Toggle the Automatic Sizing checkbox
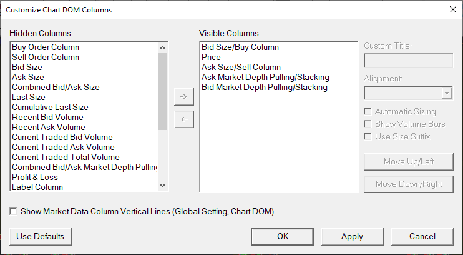 click(x=369, y=111)
